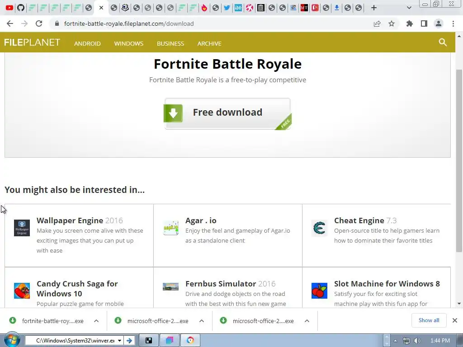Go back to previous page

10,23
